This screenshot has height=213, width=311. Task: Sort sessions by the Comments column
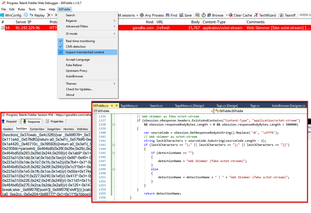point(278,22)
